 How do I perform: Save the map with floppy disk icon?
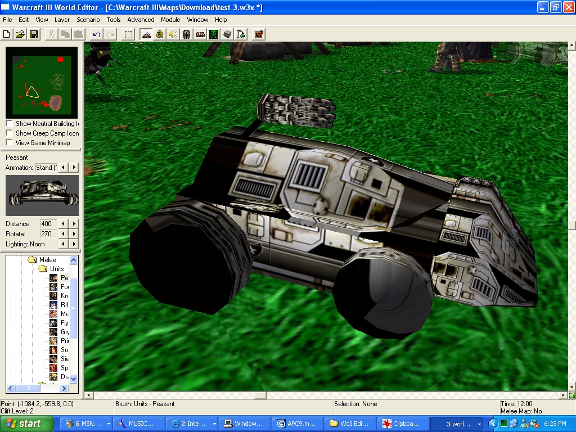(x=34, y=34)
